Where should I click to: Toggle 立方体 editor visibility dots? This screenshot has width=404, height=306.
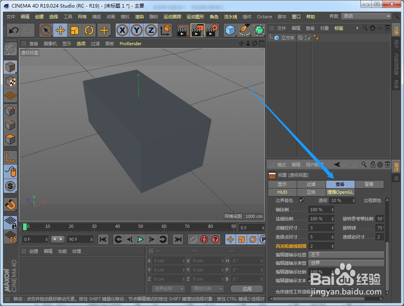click(x=305, y=38)
